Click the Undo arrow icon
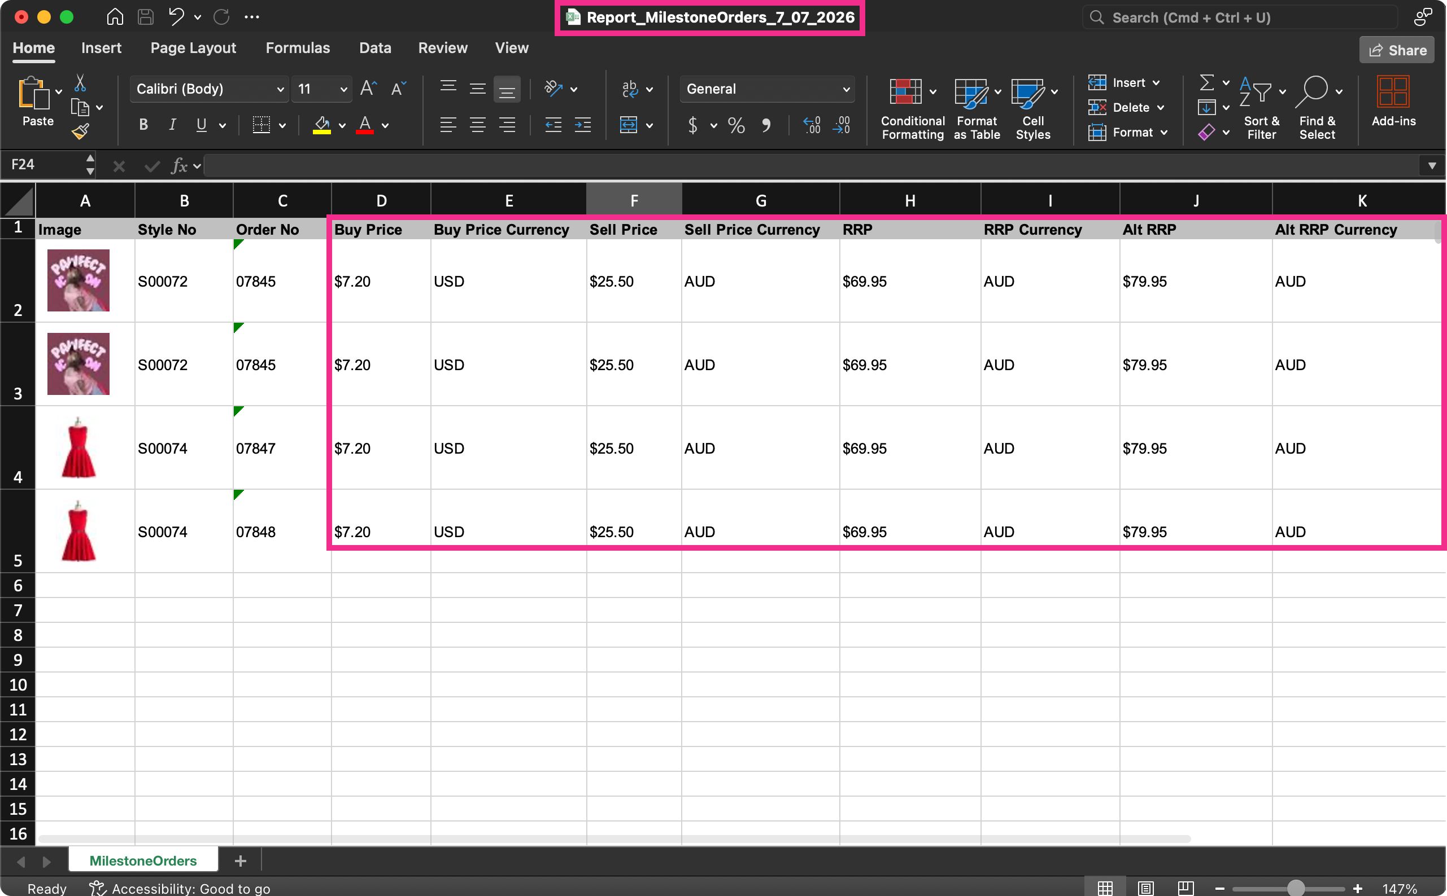 click(176, 16)
